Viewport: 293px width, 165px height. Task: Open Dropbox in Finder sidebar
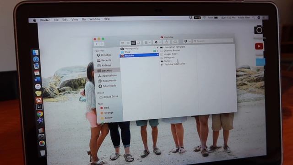(x=104, y=55)
